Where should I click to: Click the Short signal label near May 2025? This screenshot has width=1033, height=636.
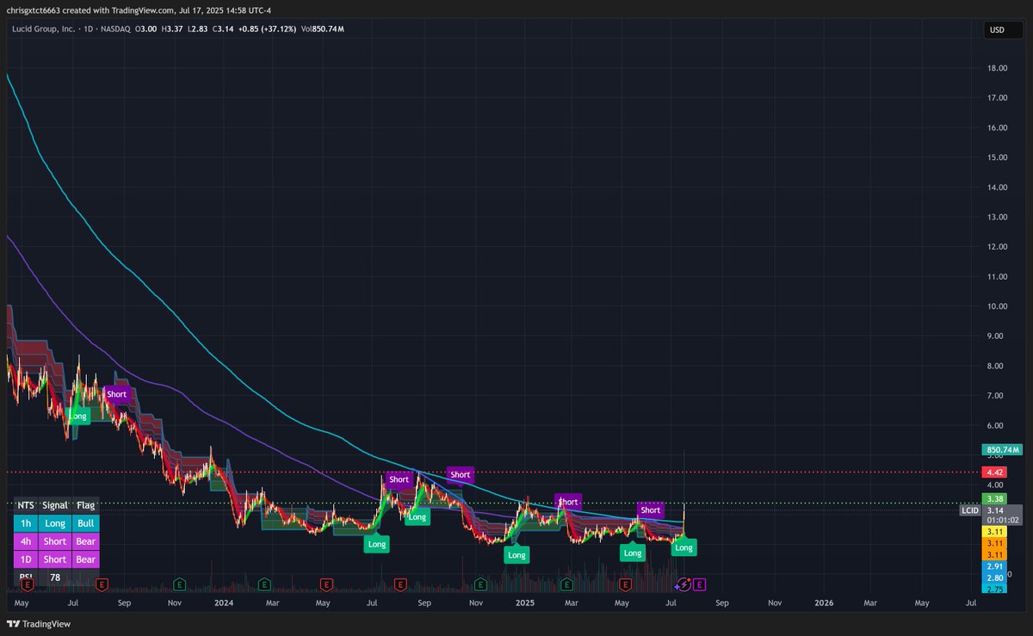click(650, 509)
